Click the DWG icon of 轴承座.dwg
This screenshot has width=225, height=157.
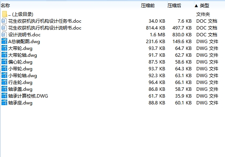4,103
